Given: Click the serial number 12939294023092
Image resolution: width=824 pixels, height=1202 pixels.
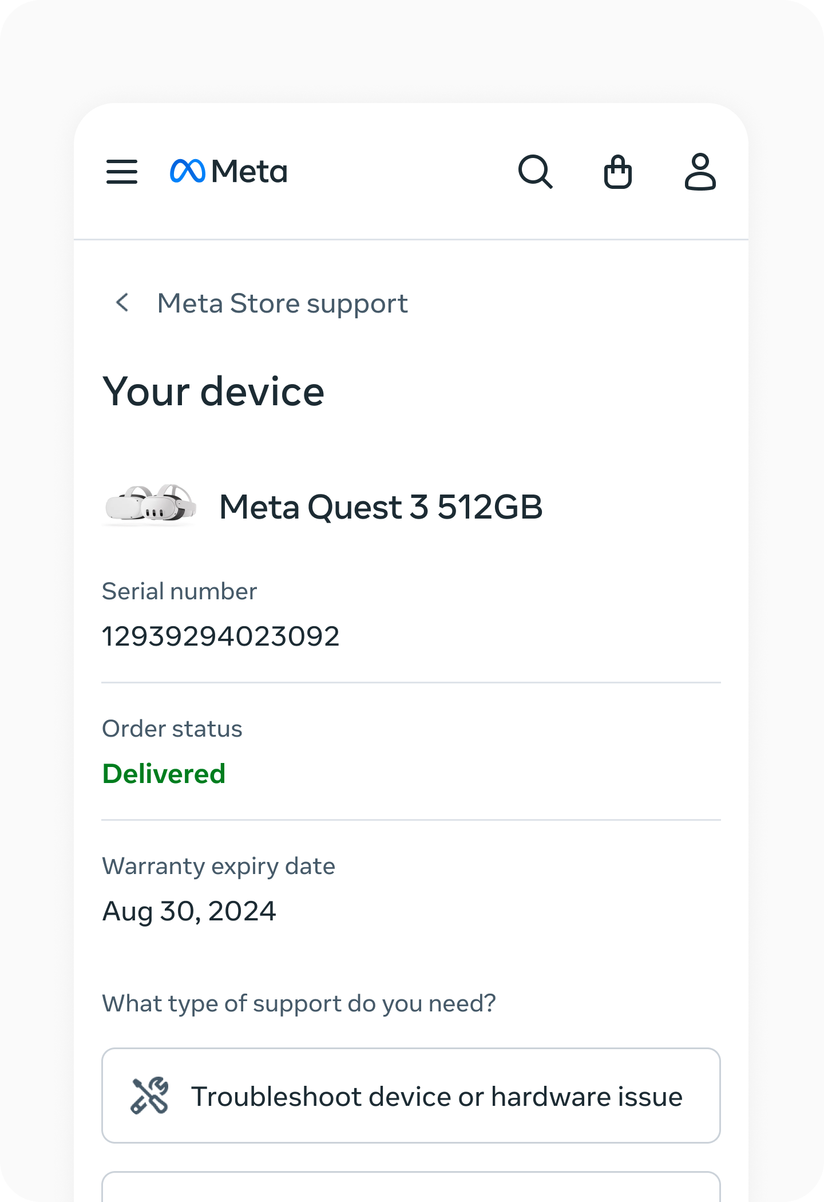Looking at the screenshot, I should coord(221,636).
